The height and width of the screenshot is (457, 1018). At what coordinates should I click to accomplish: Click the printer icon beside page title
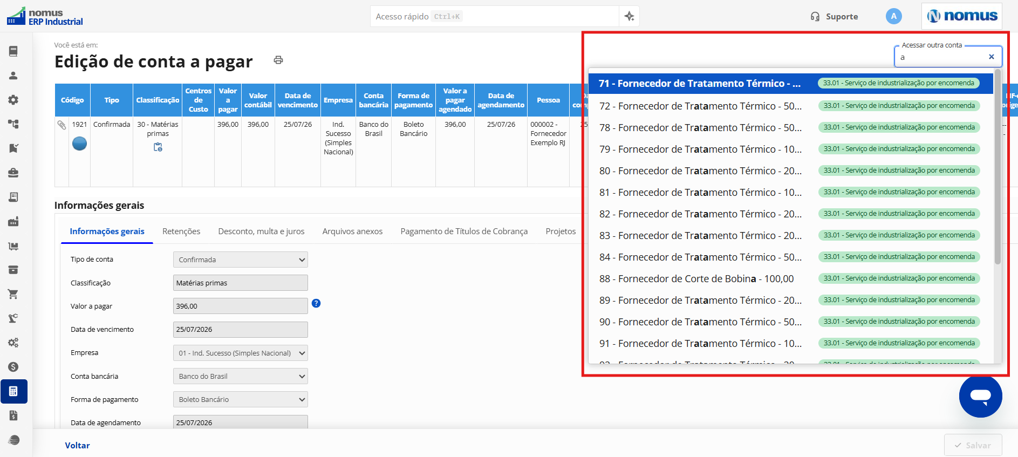[x=278, y=60]
